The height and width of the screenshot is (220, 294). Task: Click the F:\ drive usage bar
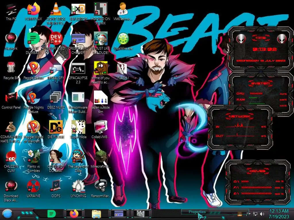[256, 187]
